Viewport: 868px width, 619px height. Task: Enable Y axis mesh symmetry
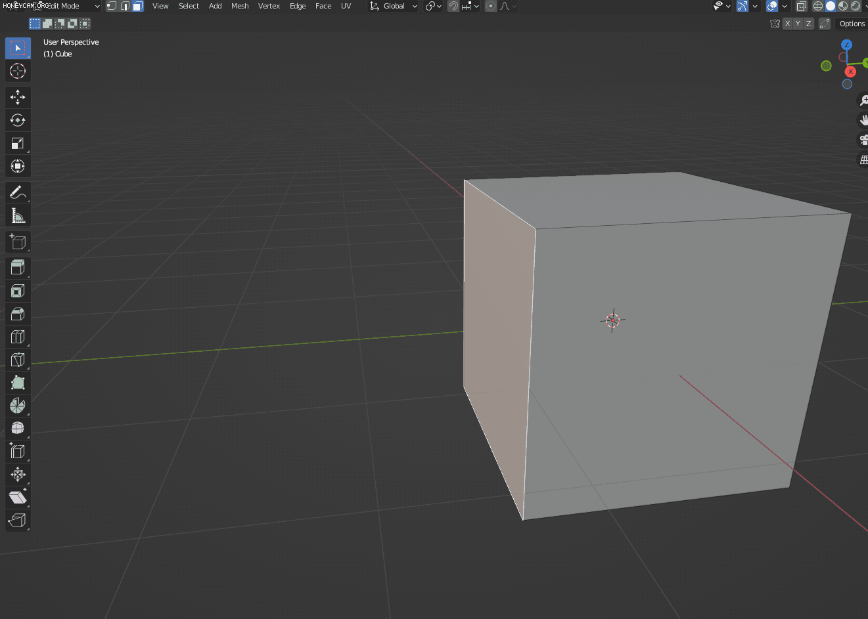[x=798, y=24]
